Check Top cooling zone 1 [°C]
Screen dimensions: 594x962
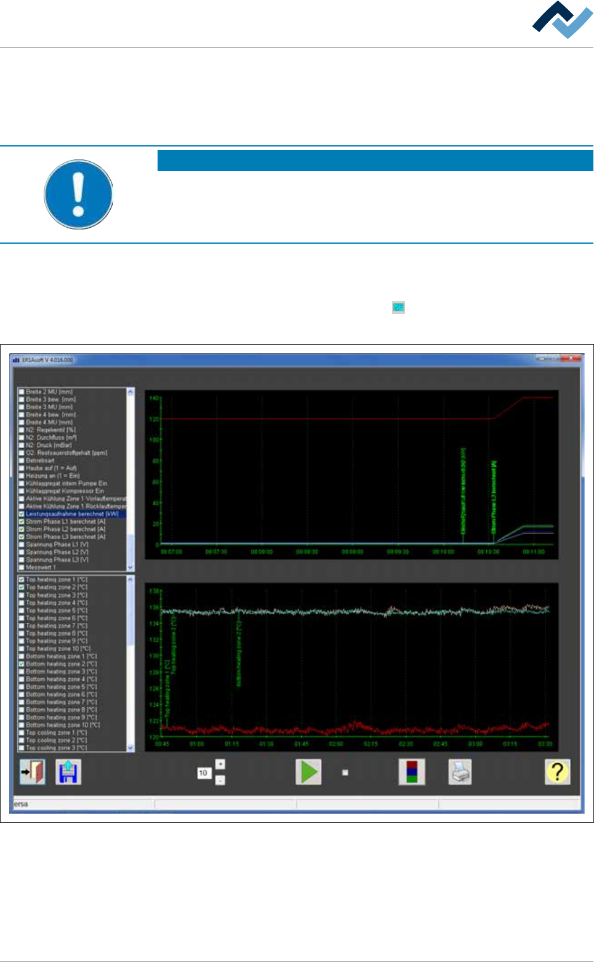22,733
